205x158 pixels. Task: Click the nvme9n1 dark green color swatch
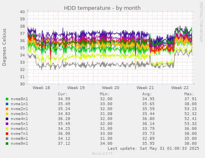(7, 144)
